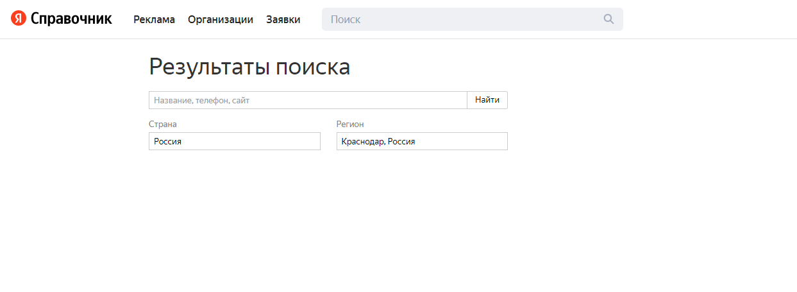Click the magnifier icon in the header search

[x=608, y=19]
